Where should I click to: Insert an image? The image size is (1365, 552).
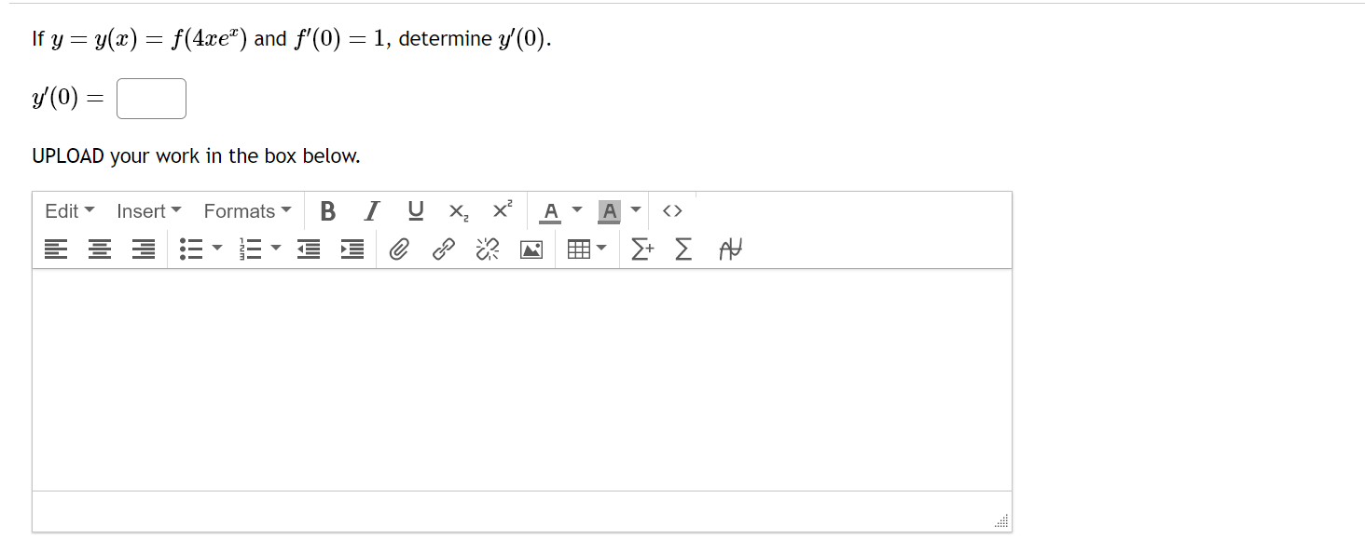[531, 249]
